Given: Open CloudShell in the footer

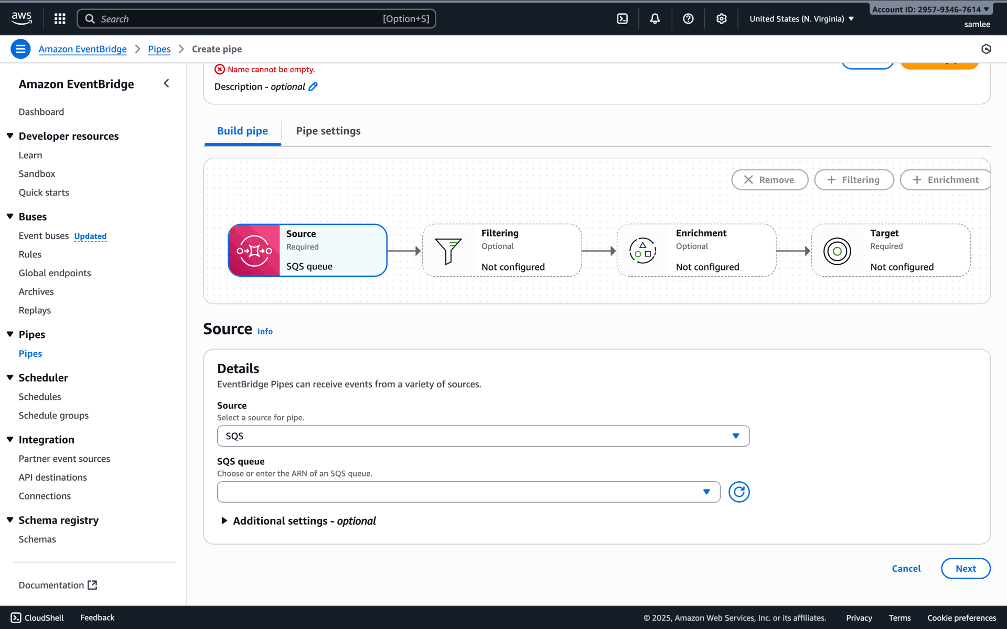Looking at the screenshot, I should coord(37,617).
